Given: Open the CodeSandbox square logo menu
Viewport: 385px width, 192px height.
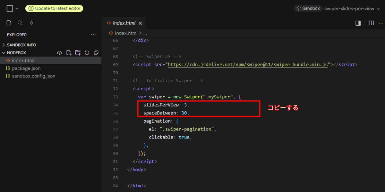Looking at the screenshot, I should [x=10, y=8].
